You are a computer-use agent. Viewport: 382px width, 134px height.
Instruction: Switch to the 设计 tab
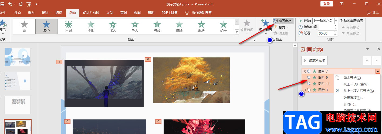pyautogui.click(x=45, y=12)
